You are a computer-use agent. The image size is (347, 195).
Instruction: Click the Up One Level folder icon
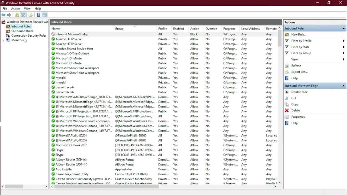click(17, 15)
